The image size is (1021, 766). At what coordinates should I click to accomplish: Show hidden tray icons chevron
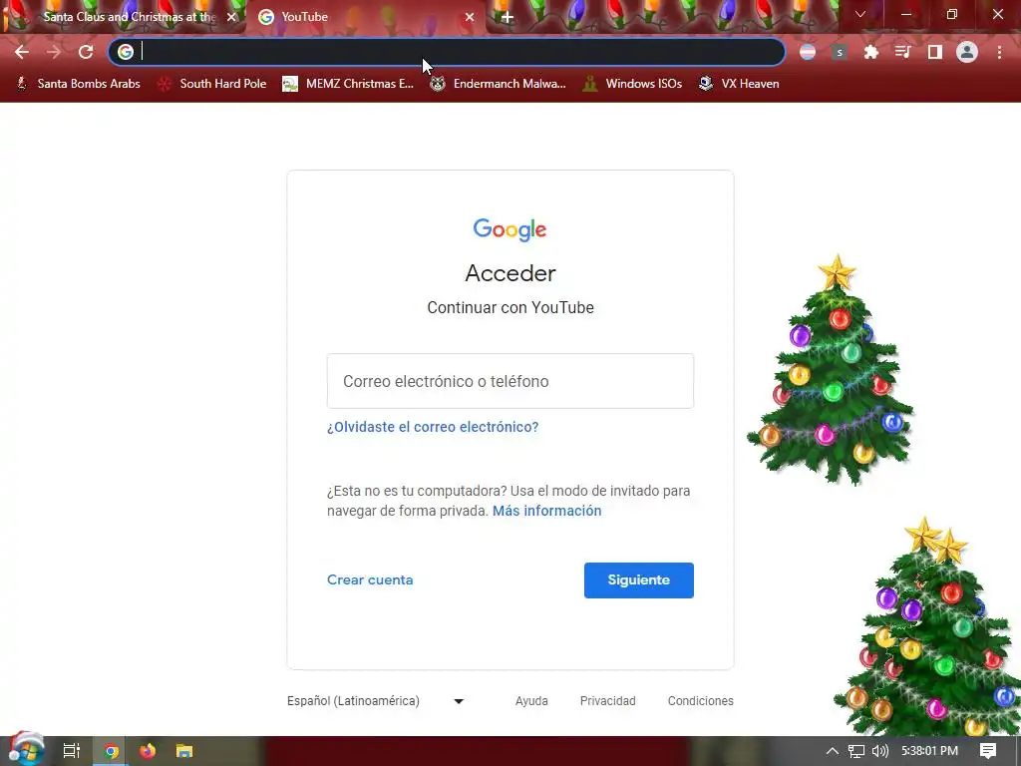[833, 751]
